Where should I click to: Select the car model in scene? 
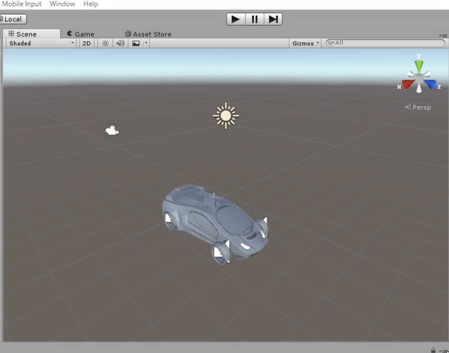pyautogui.click(x=215, y=224)
